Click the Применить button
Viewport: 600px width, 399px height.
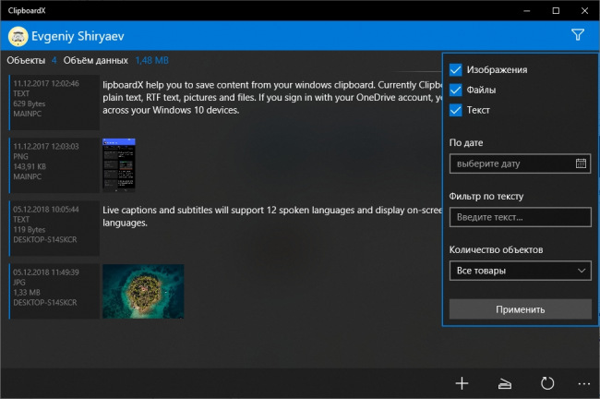[x=520, y=309]
